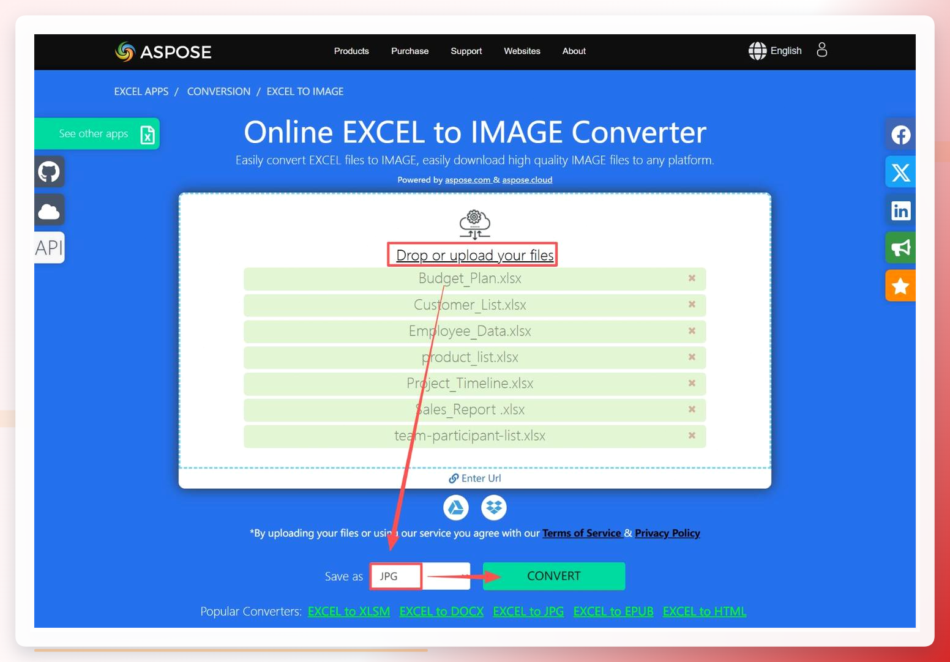Share on X (Twitter)
The image size is (950, 662).
pyautogui.click(x=900, y=173)
